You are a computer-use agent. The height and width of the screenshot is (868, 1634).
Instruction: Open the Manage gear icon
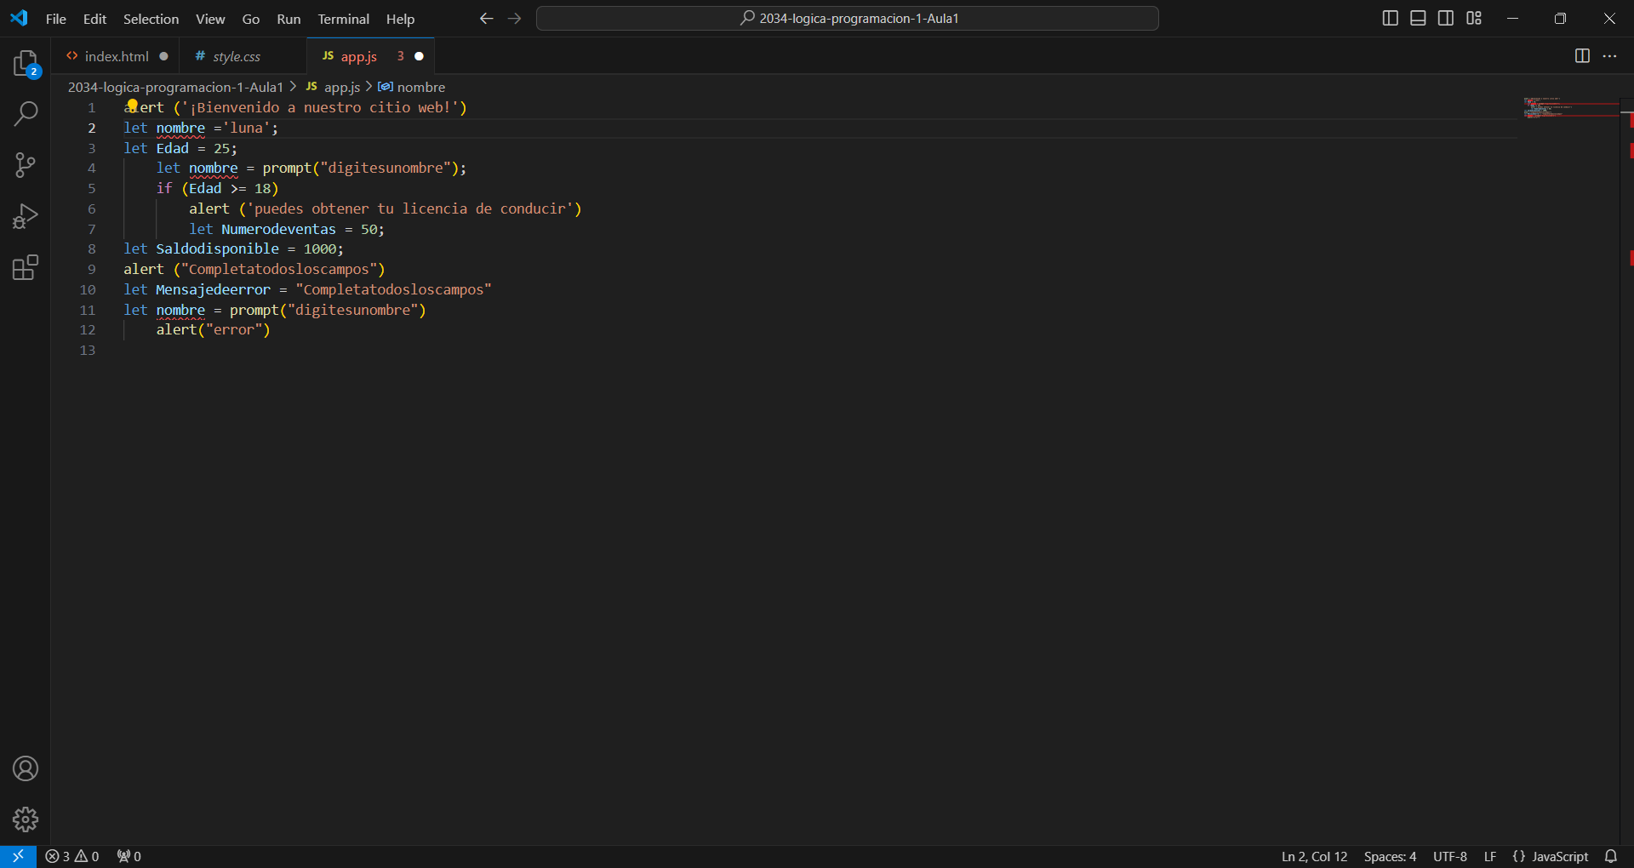(x=26, y=819)
